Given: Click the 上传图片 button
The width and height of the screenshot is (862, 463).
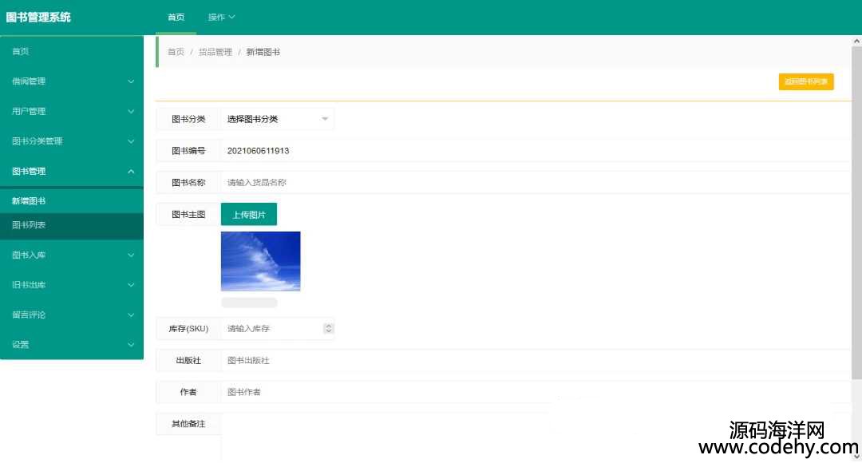Looking at the screenshot, I should (249, 215).
